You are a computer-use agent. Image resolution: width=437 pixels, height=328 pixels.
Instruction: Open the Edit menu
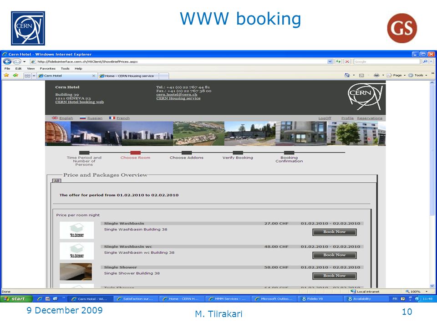click(18, 69)
